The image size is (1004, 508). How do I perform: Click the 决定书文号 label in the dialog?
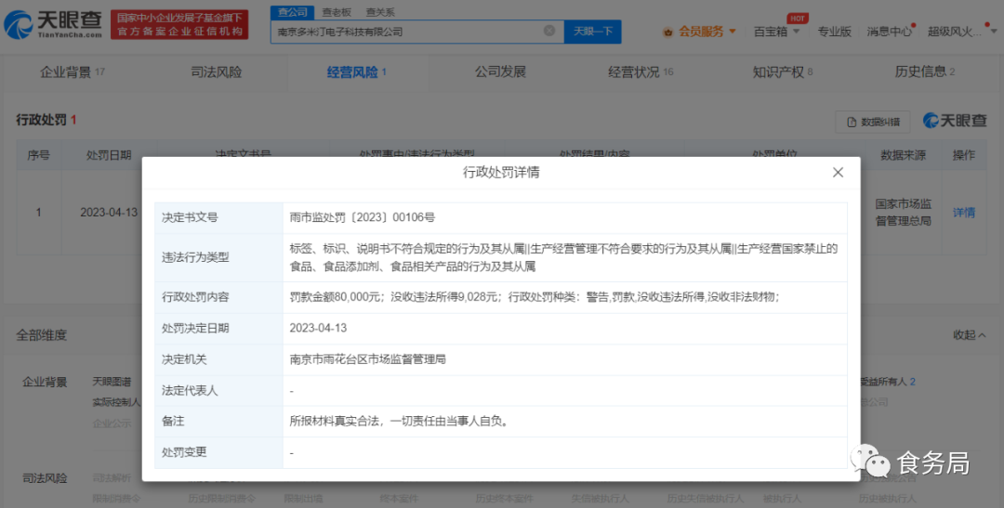click(190, 217)
